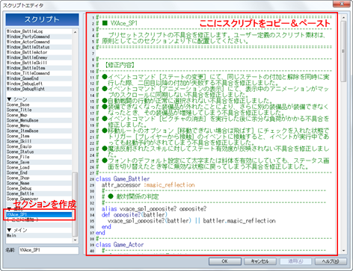Click script list scrollbar down arrow
This screenshot has height=271, width=353.
point(76,240)
